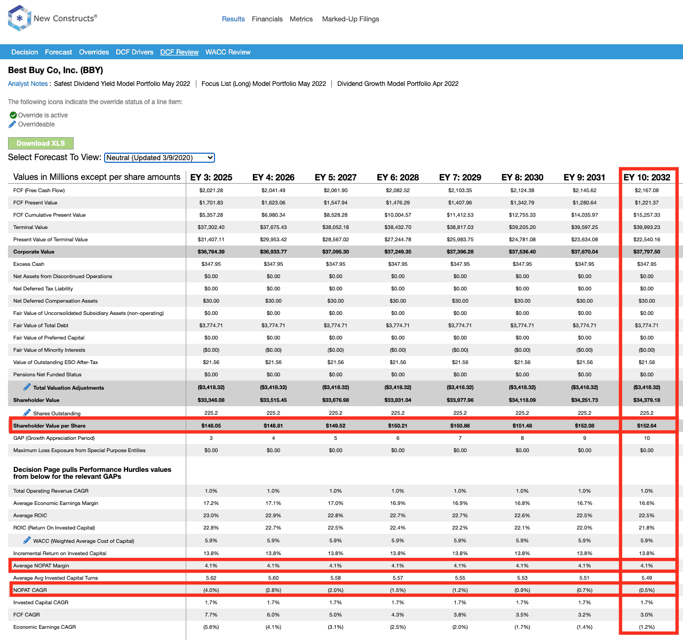Click the EY 8: 2030 column header
The height and width of the screenshot is (640, 683).
pyautogui.click(x=522, y=177)
